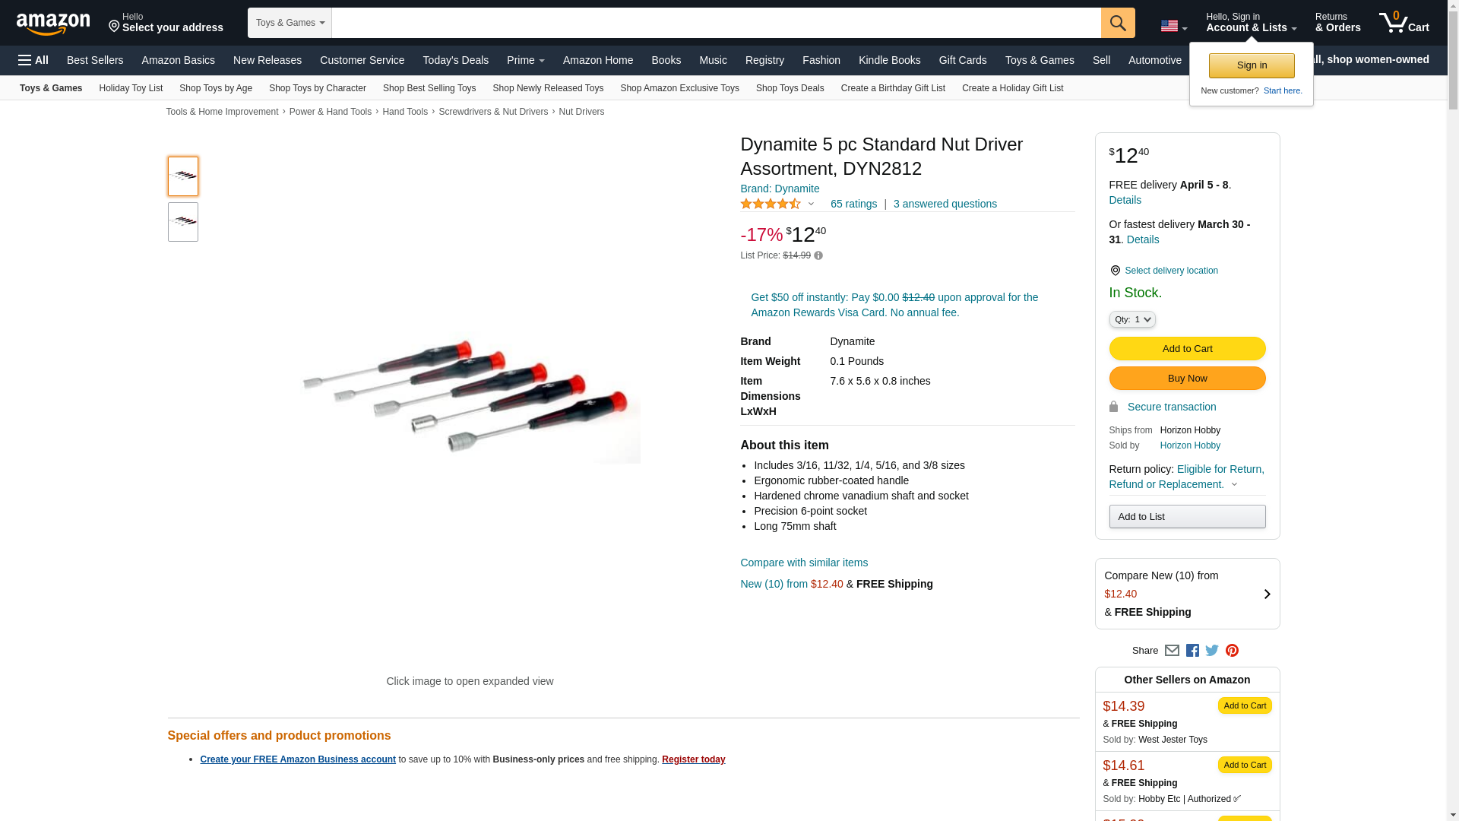Click the Add to Cart button
Screen dimensions: 1459x821
pyautogui.click(x=1187, y=349)
